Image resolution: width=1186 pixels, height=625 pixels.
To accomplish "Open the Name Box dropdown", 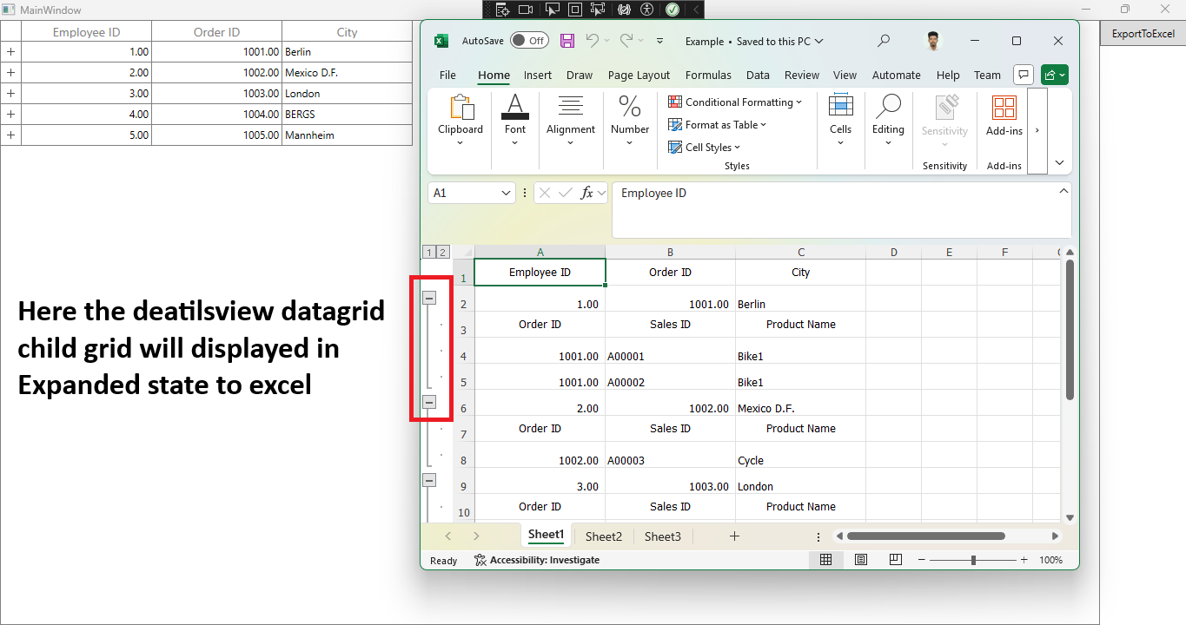I will point(507,193).
